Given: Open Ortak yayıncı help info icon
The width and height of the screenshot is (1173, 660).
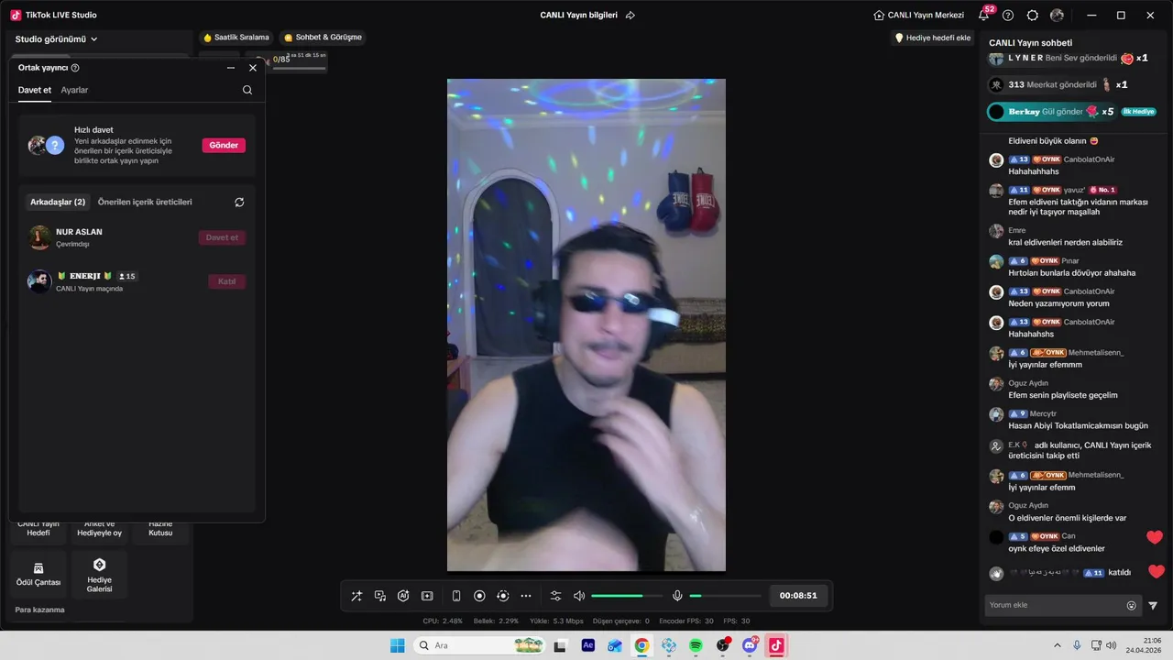Looking at the screenshot, I should tap(75, 68).
